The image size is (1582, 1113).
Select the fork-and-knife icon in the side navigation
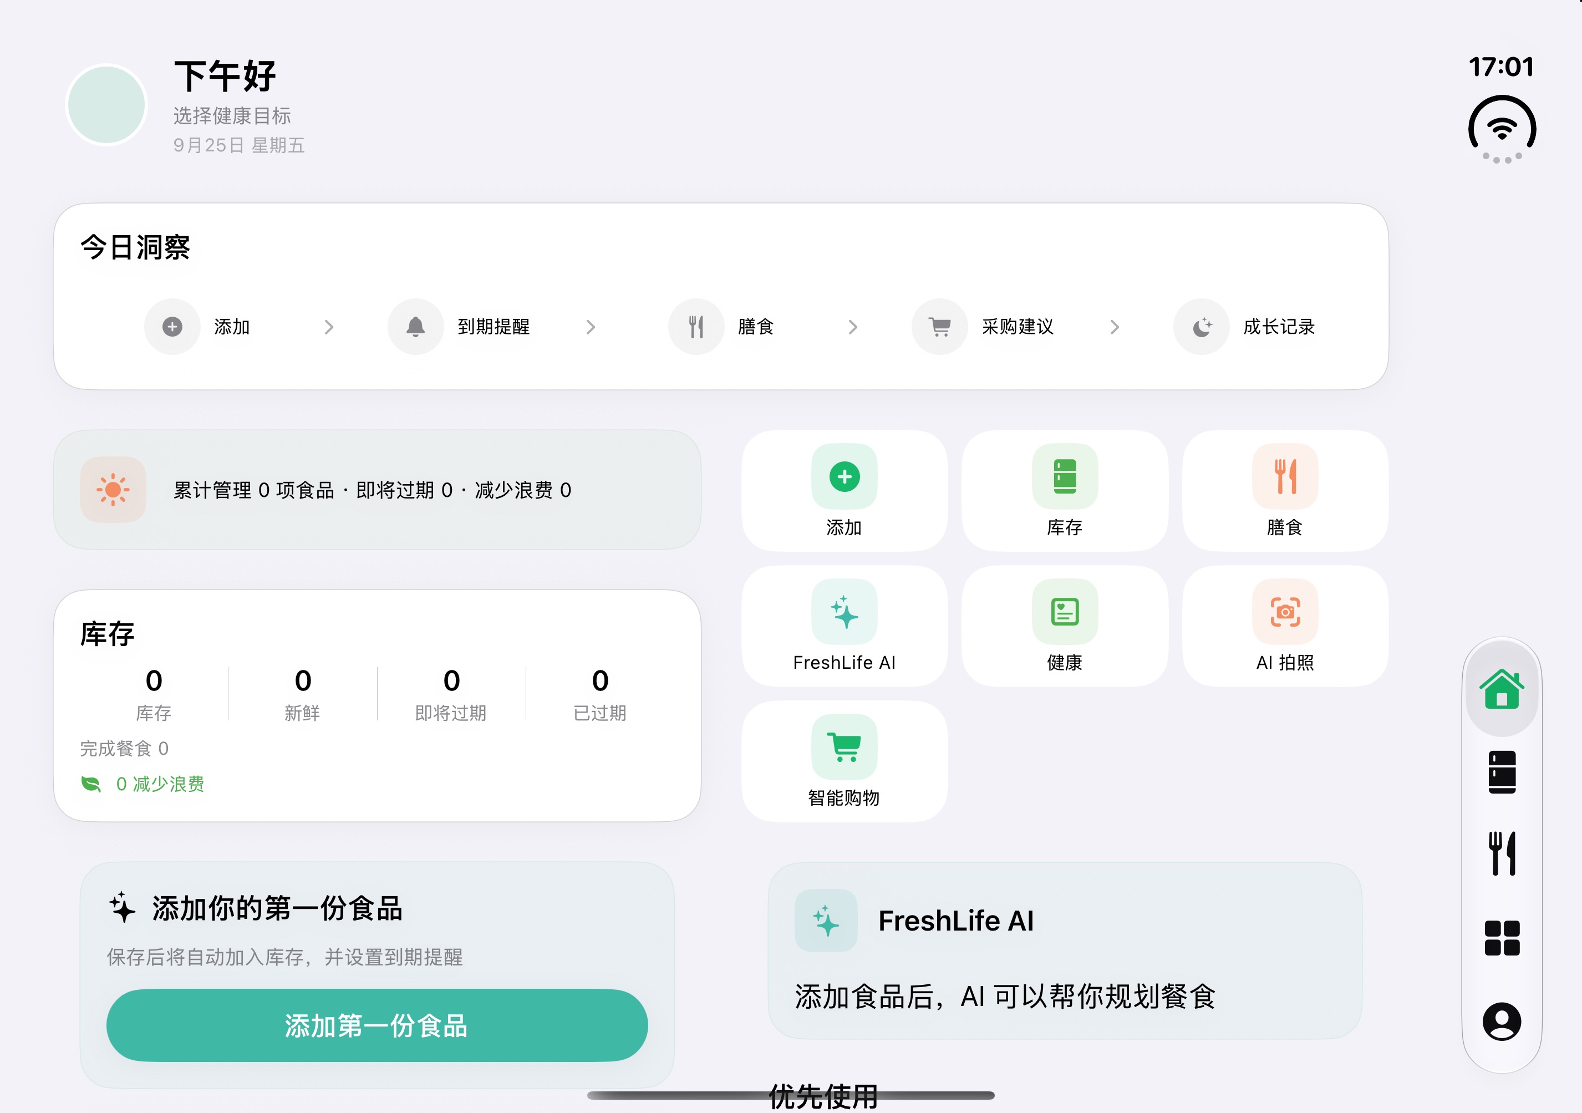tap(1502, 853)
